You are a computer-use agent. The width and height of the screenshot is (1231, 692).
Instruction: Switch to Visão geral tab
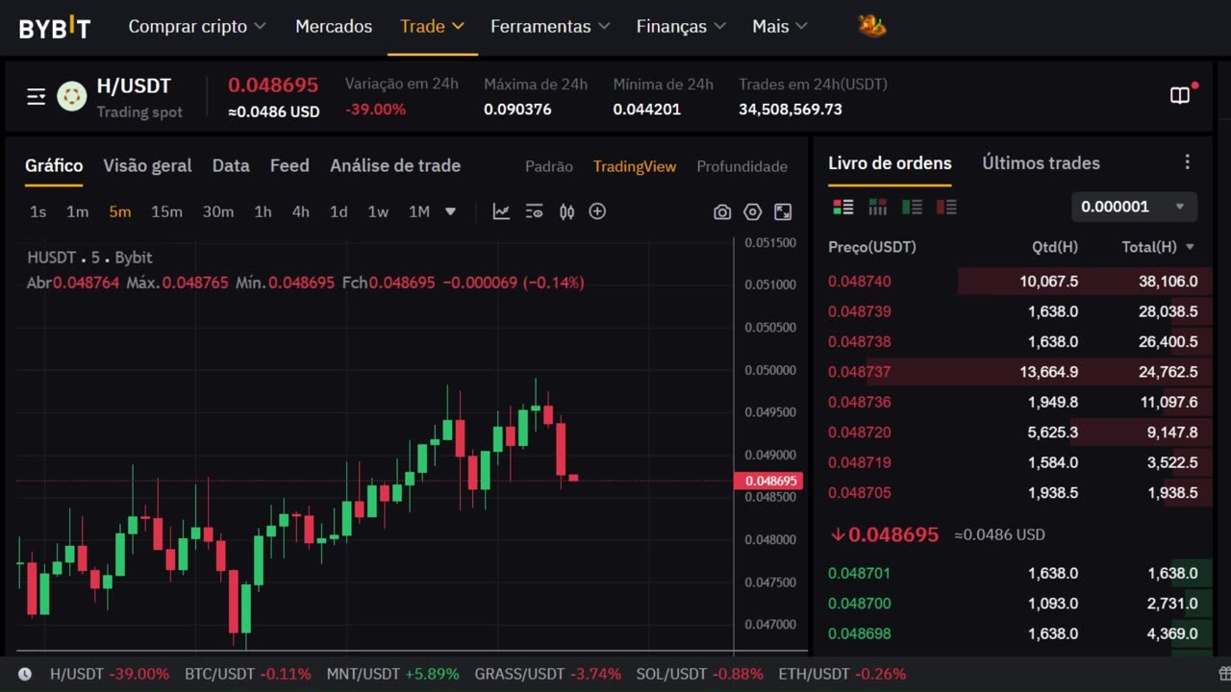point(147,165)
